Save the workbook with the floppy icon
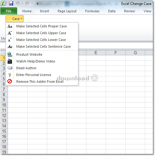Screen dimensions: 155x156 point(11,4)
